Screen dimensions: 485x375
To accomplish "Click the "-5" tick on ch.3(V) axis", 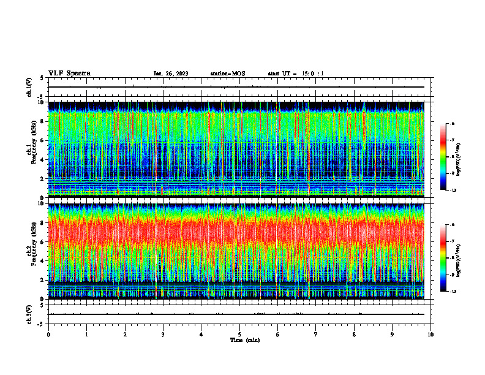I will pos(42,324).
